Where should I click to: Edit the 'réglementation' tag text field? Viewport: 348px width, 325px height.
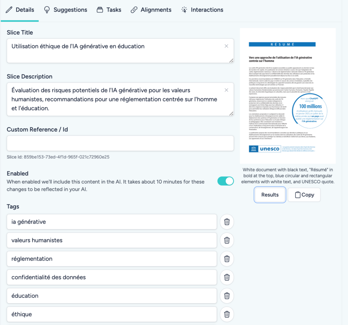pyautogui.click(x=111, y=259)
